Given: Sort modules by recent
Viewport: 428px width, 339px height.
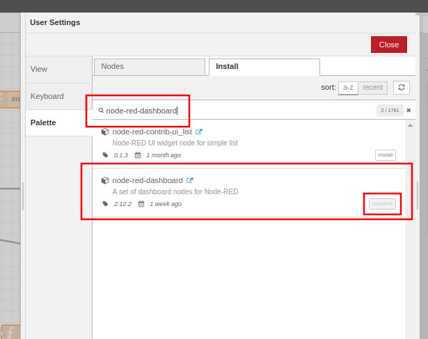Looking at the screenshot, I should point(372,88).
